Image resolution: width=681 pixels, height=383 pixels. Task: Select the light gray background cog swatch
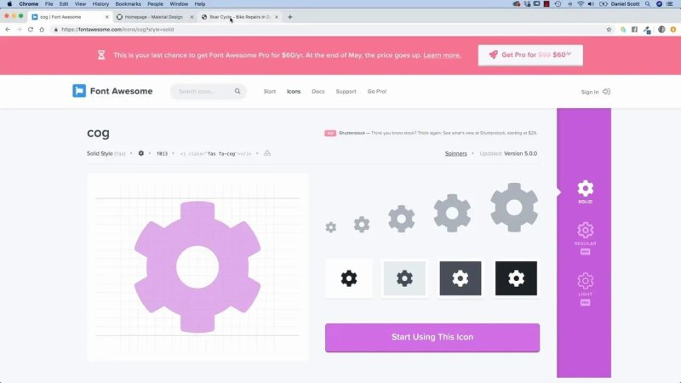click(x=404, y=278)
